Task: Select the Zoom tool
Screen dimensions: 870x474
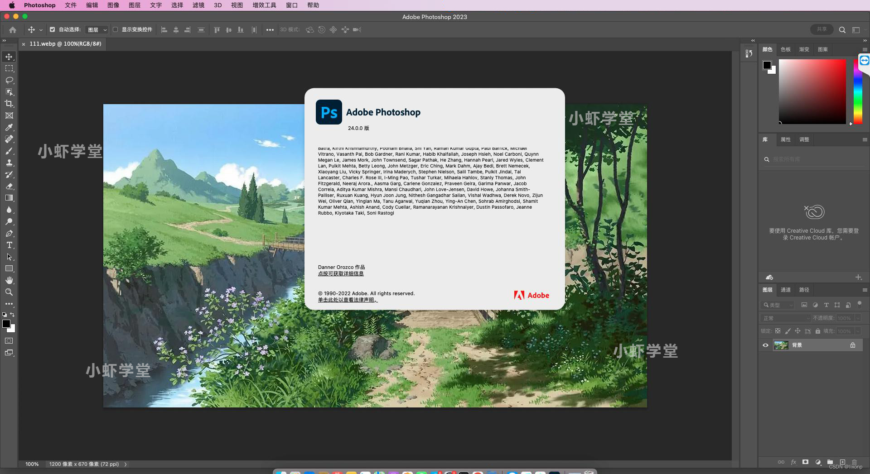Action: tap(9, 292)
